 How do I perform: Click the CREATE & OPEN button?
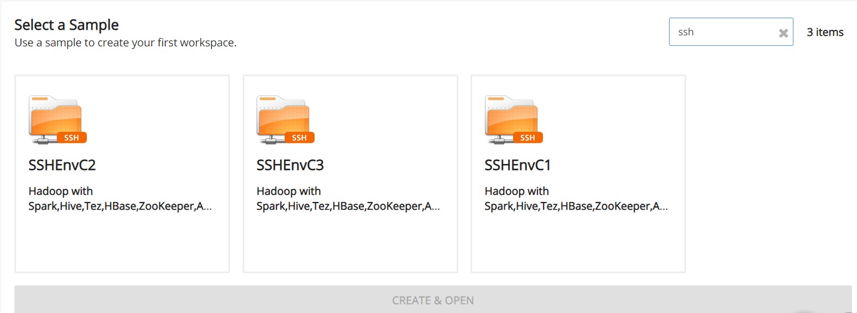pyautogui.click(x=433, y=300)
